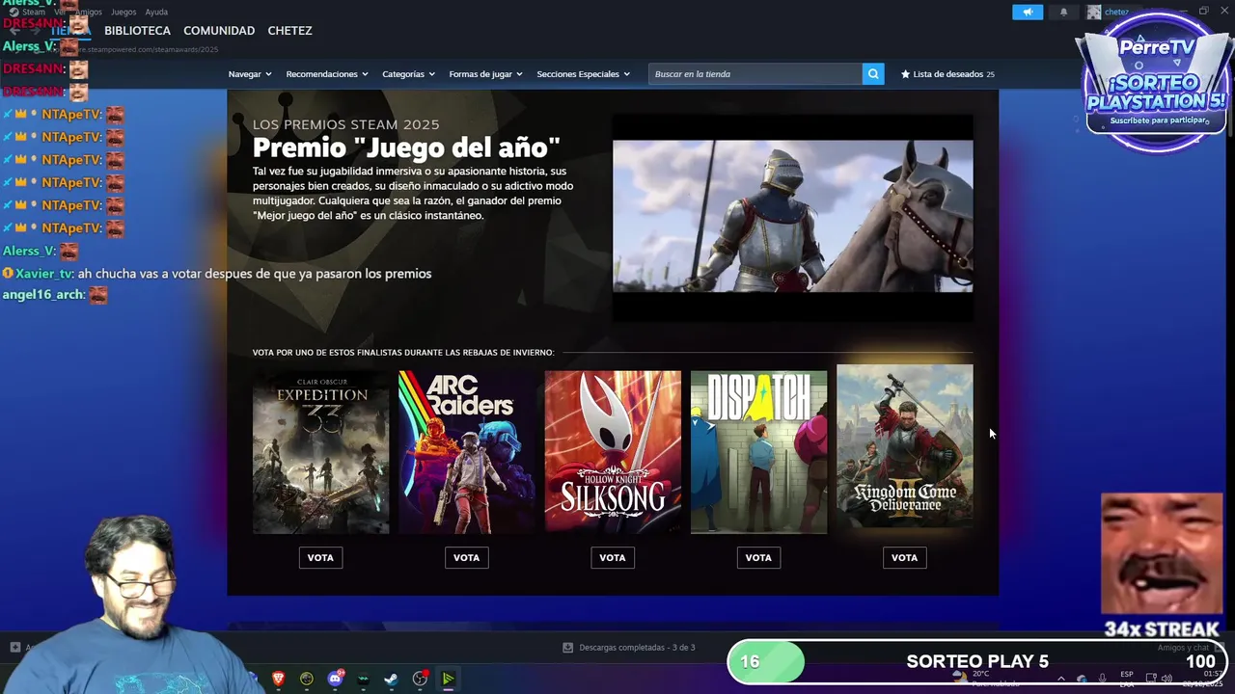Click the ESP language indicator
This screenshot has width=1235, height=694.
click(x=1127, y=679)
